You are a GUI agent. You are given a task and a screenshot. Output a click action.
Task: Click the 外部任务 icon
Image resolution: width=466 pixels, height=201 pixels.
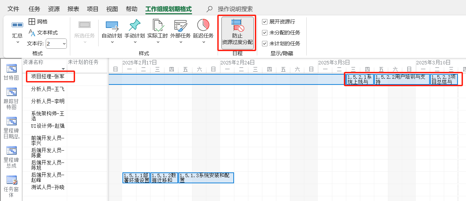tap(180, 25)
